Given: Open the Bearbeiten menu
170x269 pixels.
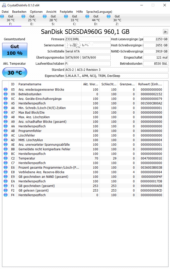Looking at the screenshot, I should (19, 12).
